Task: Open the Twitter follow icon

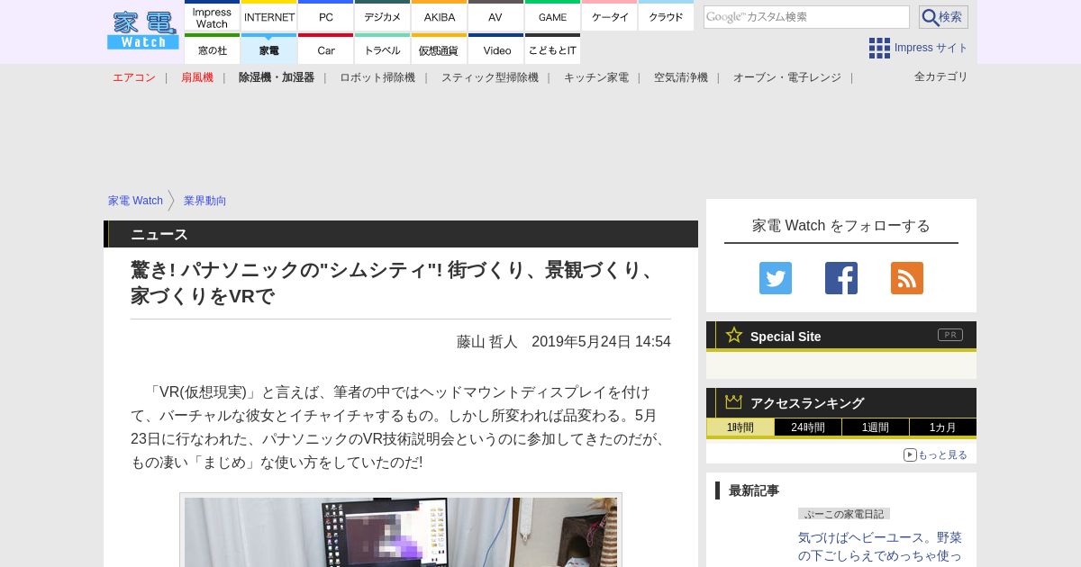Action: [776, 278]
